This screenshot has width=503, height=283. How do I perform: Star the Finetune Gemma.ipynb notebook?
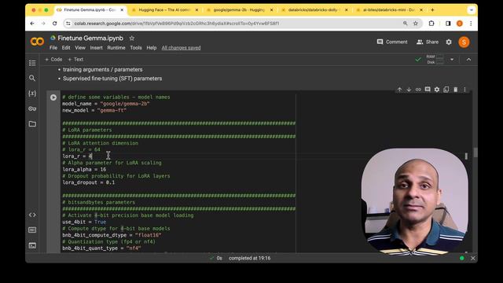[132, 39]
